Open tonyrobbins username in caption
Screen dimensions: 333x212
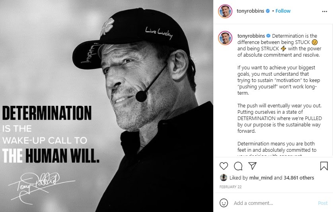click(x=248, y=35)
